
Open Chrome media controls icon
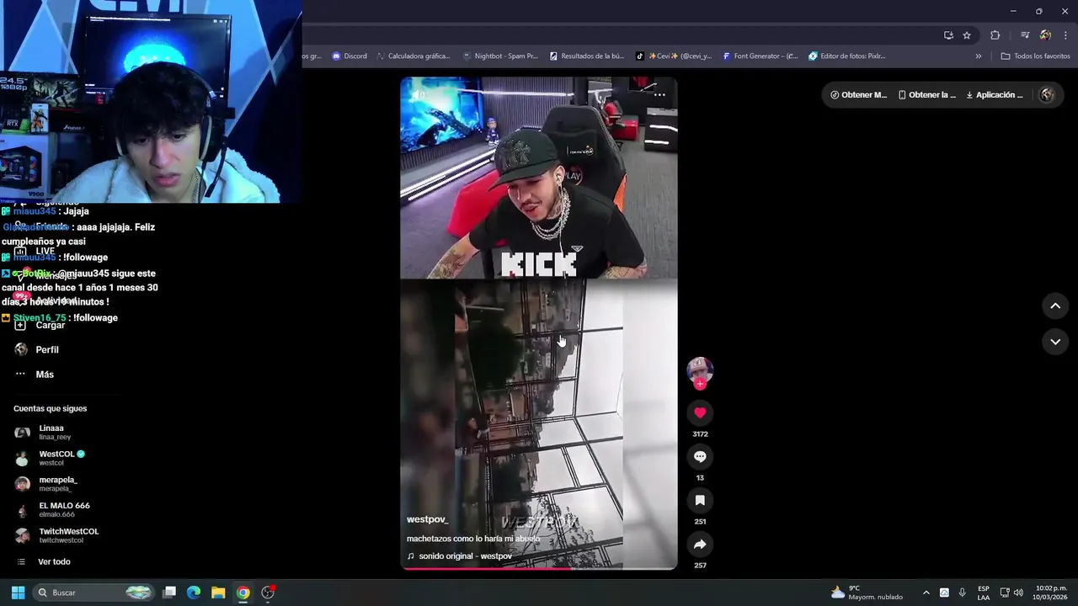coord(1025,35)
